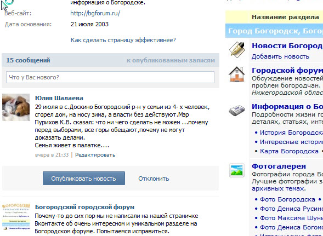Open Богородский городской форум author link

[84, 207]
